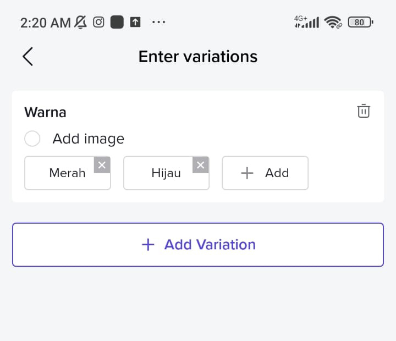Tap the battery indicator showing 80

(361, 22)
